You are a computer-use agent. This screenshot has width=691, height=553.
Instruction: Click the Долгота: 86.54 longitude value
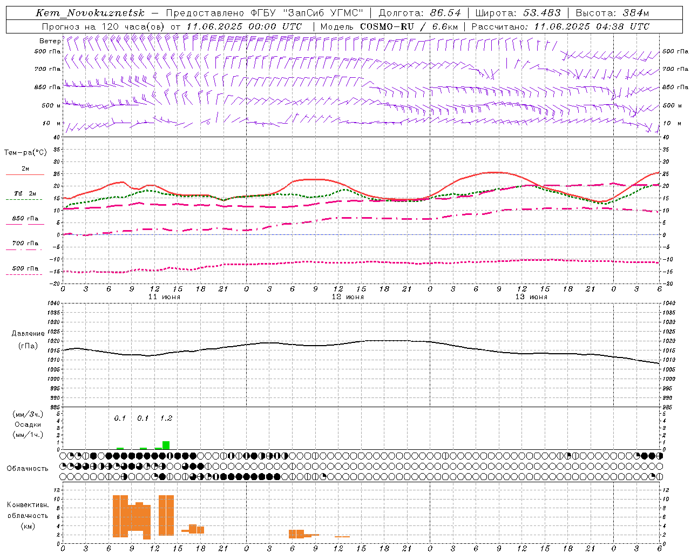pos(419,13)
